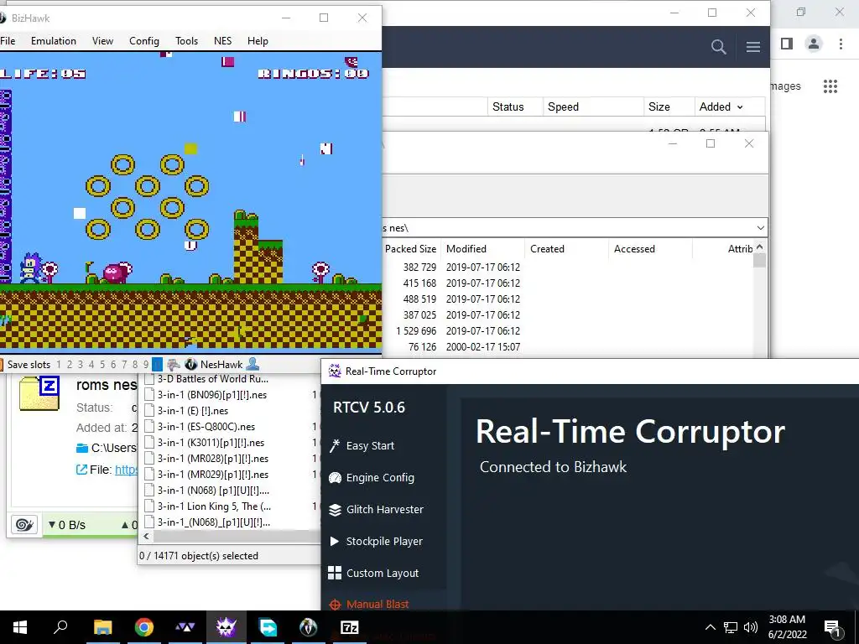Open BizHawk File menu
This screenshot has width=859, height=644.
click(8, 41)
